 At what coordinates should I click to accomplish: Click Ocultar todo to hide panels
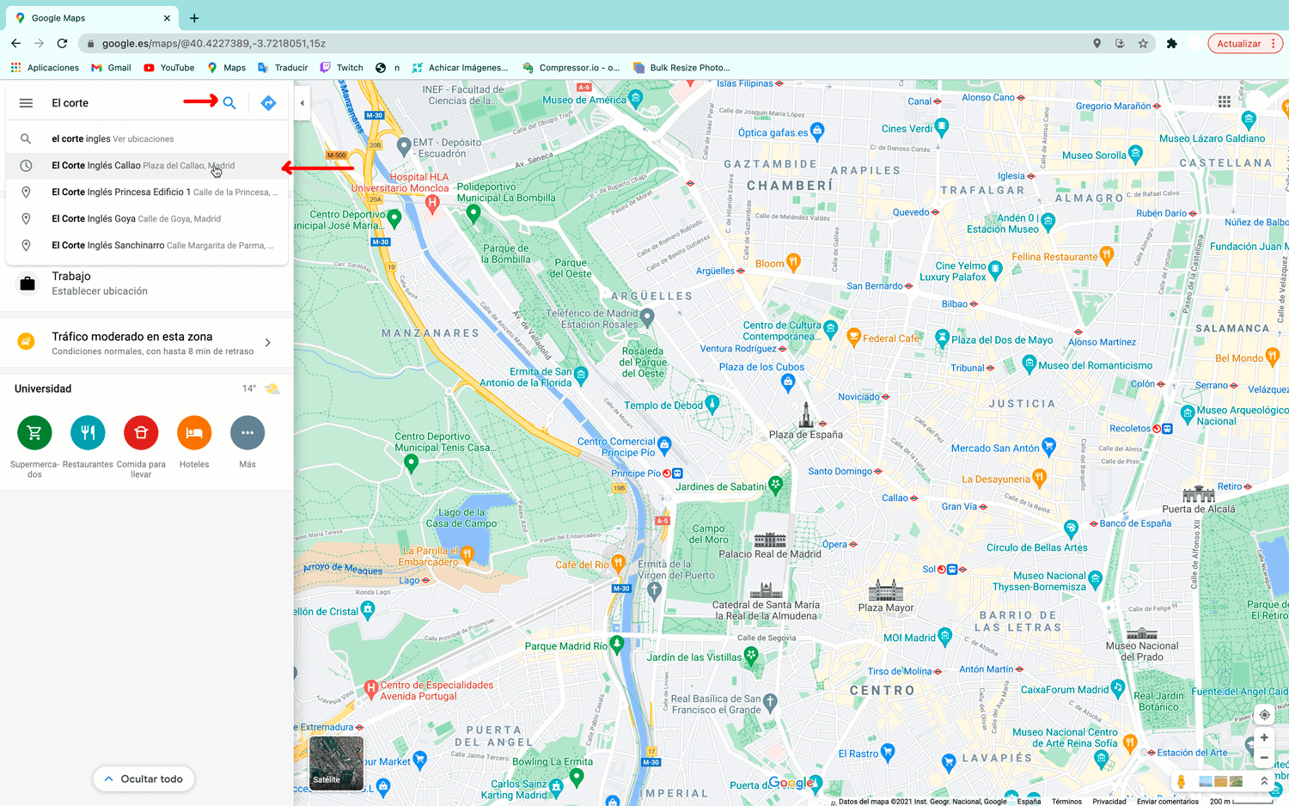click(144, 779)
